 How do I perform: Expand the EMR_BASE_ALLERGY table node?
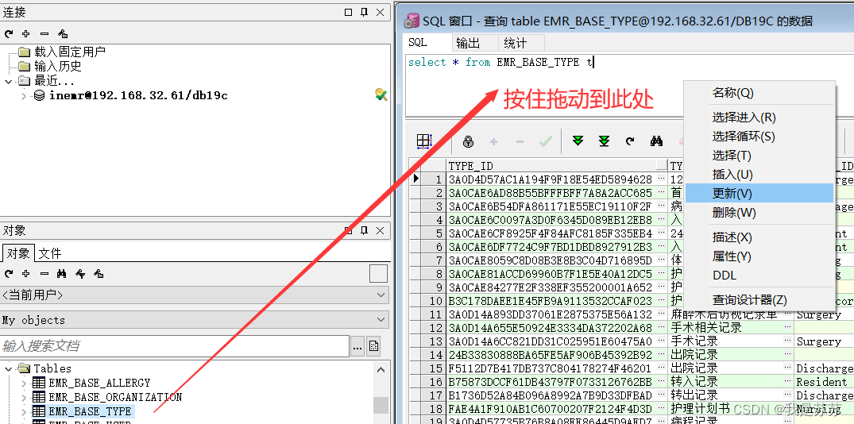pyautogui.click(x=23, y=384)
